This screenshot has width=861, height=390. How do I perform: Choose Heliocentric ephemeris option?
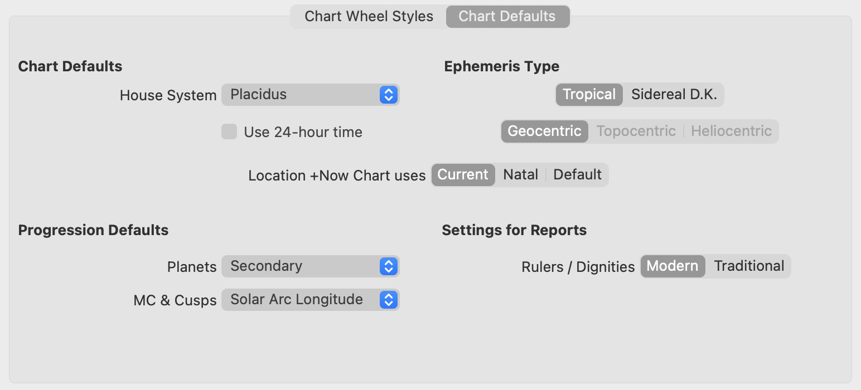(x=731, y=131)
